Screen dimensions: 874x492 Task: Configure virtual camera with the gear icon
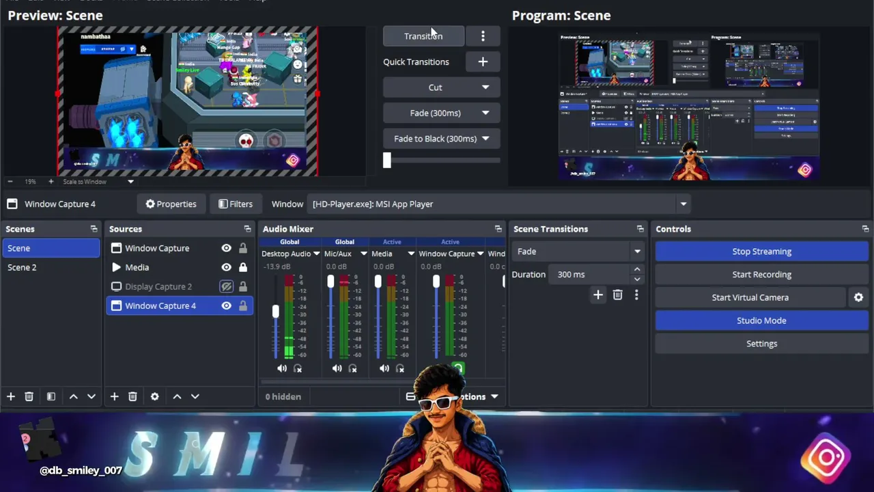(x=858, y=297)
